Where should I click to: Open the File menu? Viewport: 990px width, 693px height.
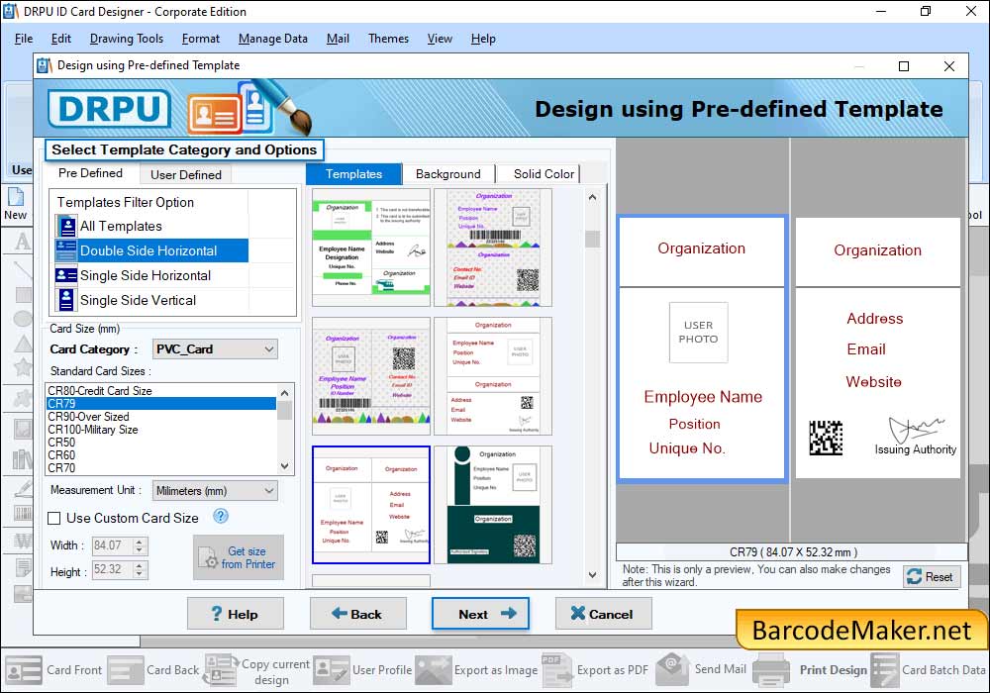24,39
